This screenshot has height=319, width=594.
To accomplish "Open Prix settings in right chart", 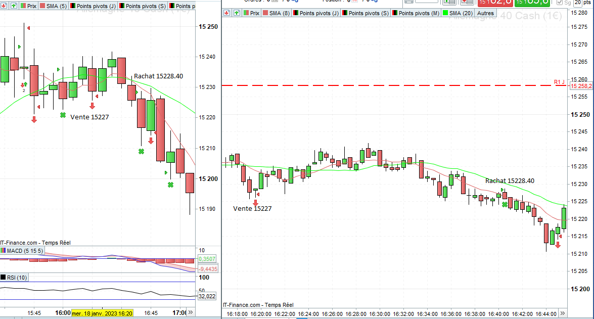I will [251, 13].
